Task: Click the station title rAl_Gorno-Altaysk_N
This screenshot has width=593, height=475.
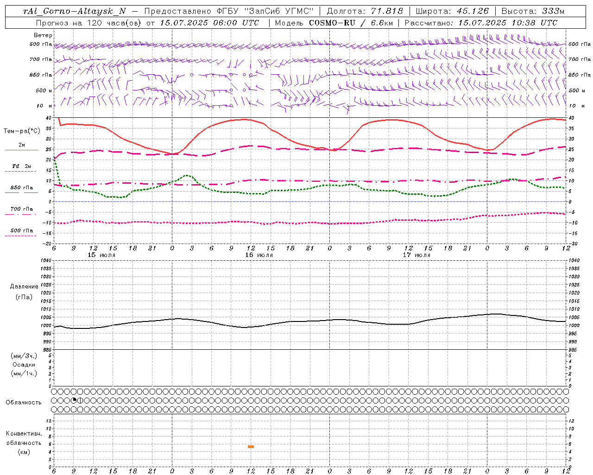Action: coord(75,11)
